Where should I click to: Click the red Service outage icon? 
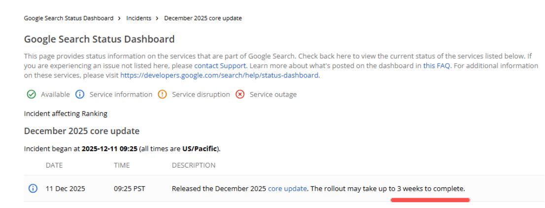pos(240,94)
